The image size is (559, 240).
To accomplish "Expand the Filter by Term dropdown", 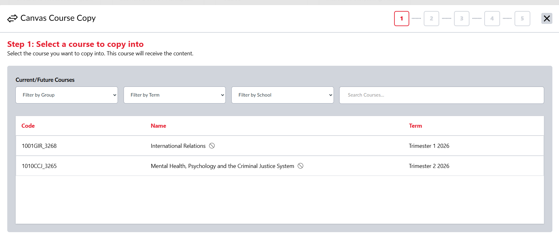I will [x=174, y=95].
